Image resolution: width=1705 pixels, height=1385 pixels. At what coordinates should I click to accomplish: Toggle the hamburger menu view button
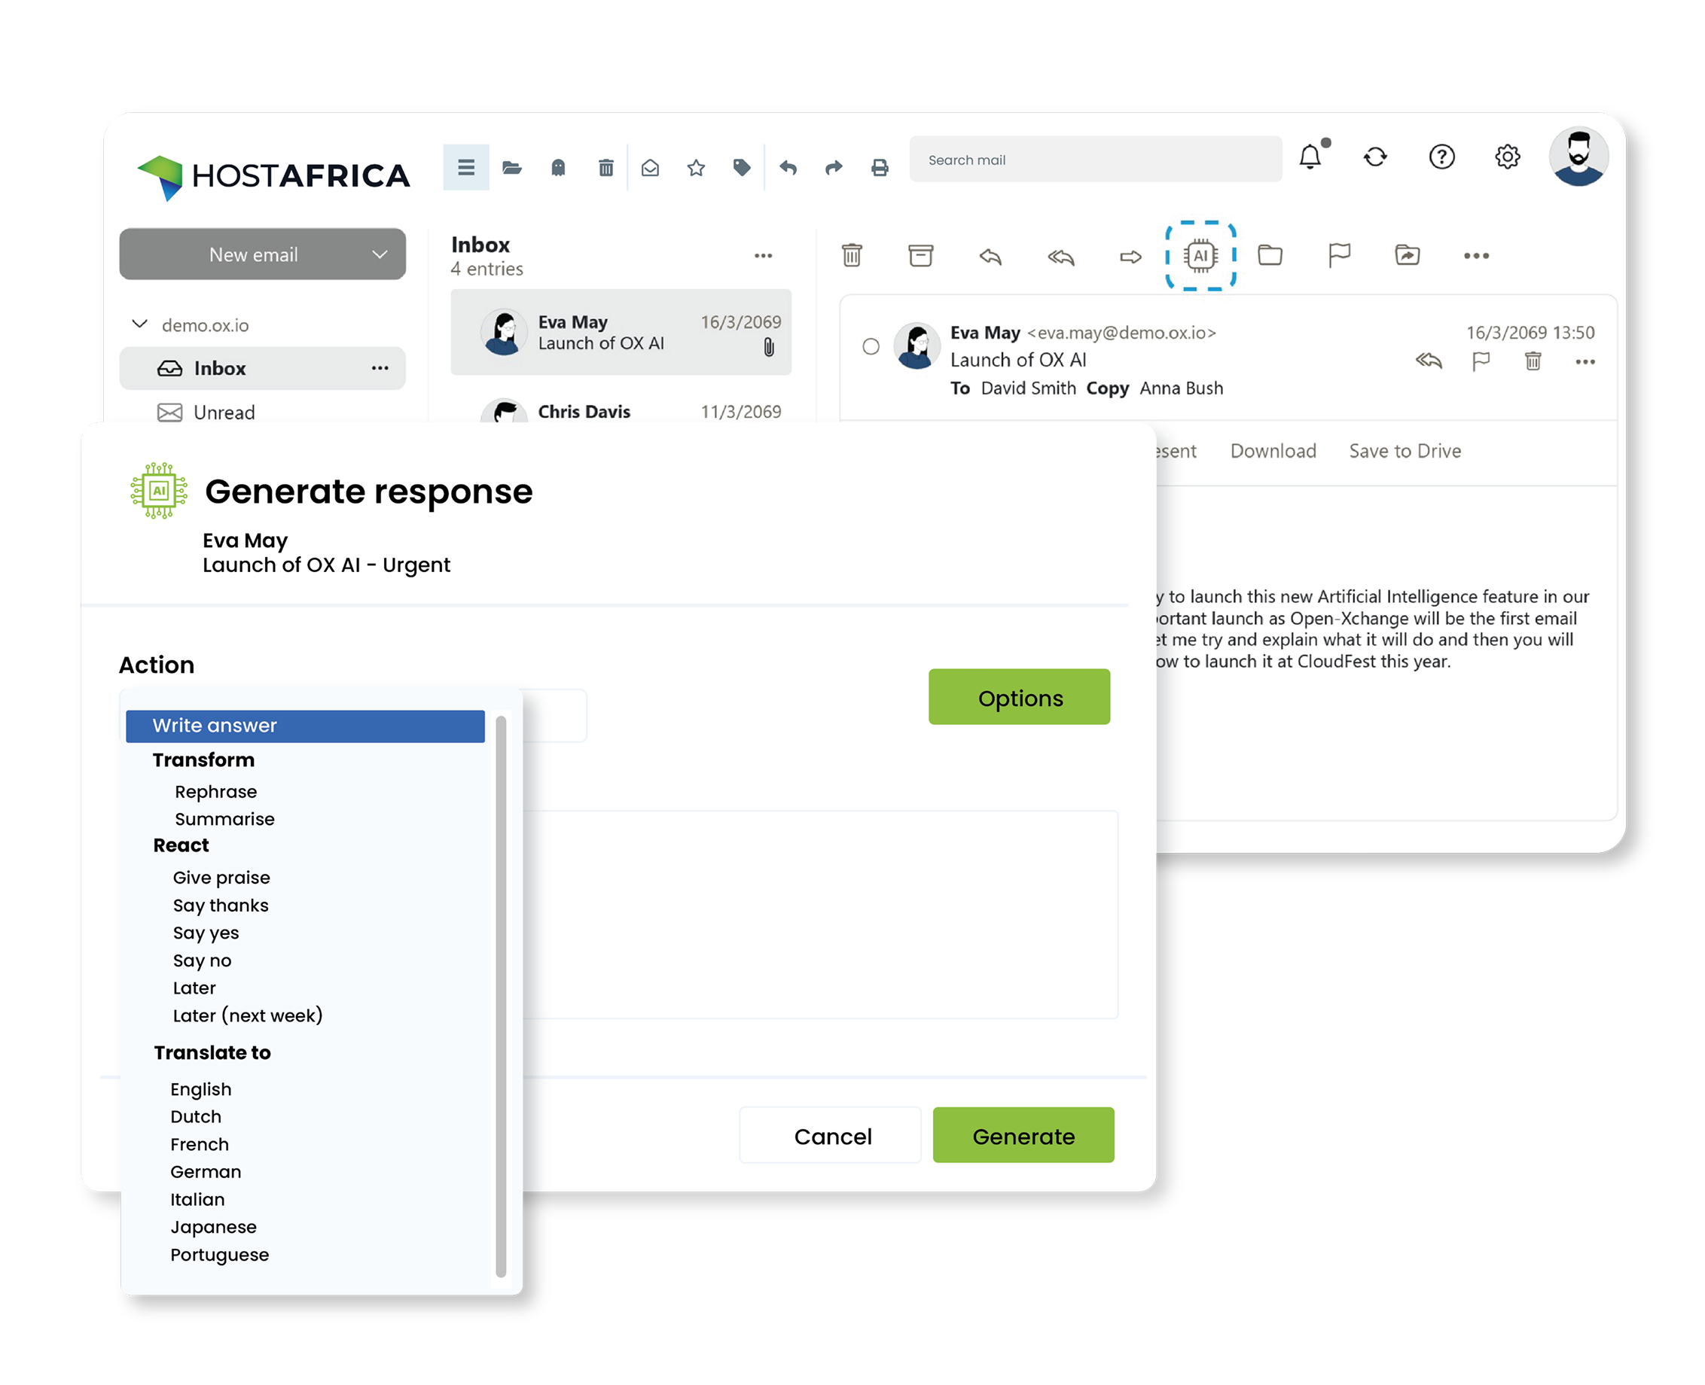pyautogui.click(x=466, y=168)
